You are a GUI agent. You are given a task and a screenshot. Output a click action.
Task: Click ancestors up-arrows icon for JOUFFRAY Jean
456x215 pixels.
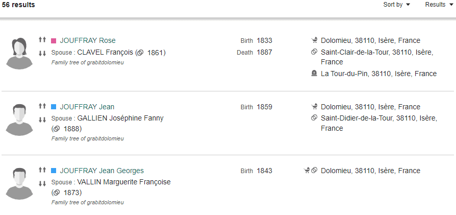(42, 106)
